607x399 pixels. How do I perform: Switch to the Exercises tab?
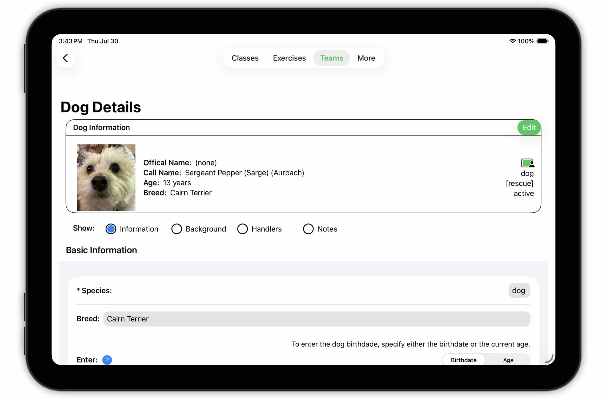(x=289, y=58)
